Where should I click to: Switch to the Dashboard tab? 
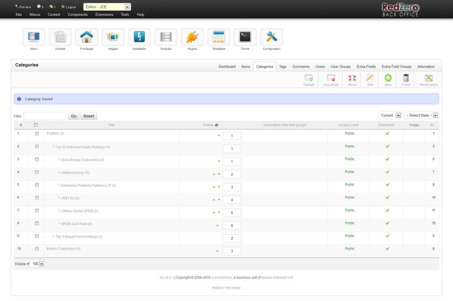pyautogui.click(x=227, y=66)
